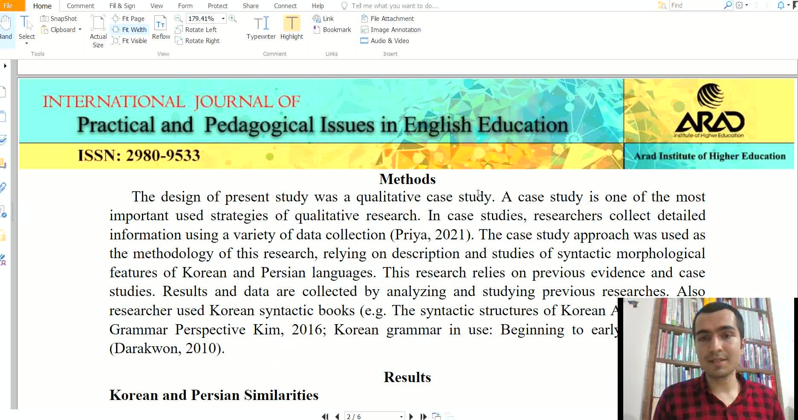Image resolution: width=798 pixels, height=420 pixels.
Task: Rotate the page left
Action: point(196,30)
